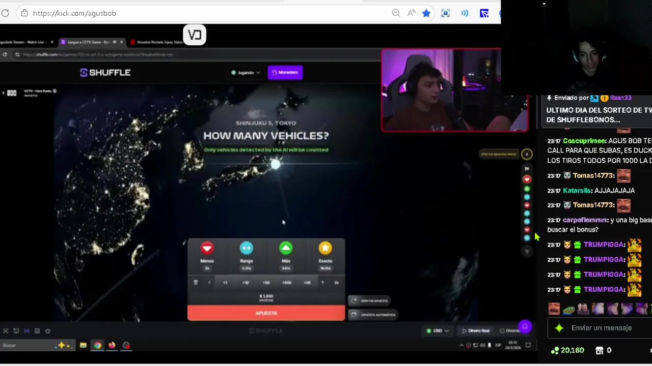Image resolution: width=652 pixels, height=366 pixels.
Task: Open ESP language indicator in system tray
Action: click(498, 346)
